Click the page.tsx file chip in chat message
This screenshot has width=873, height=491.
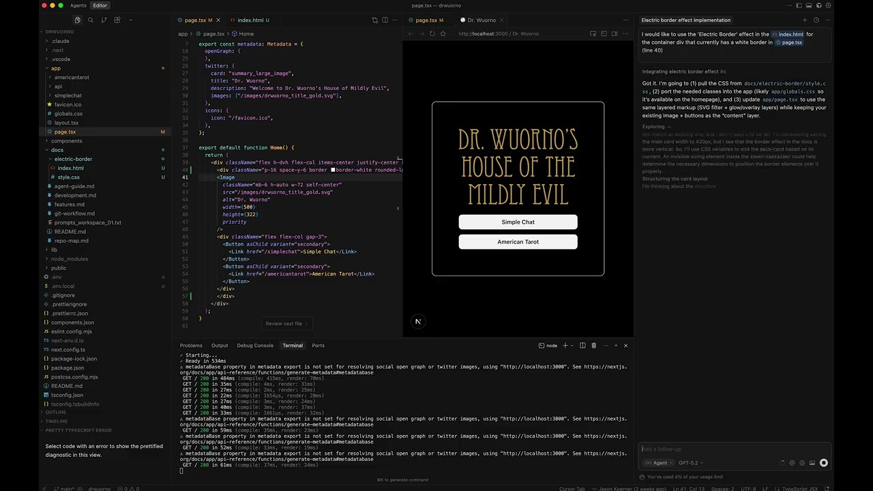point(789,42)
